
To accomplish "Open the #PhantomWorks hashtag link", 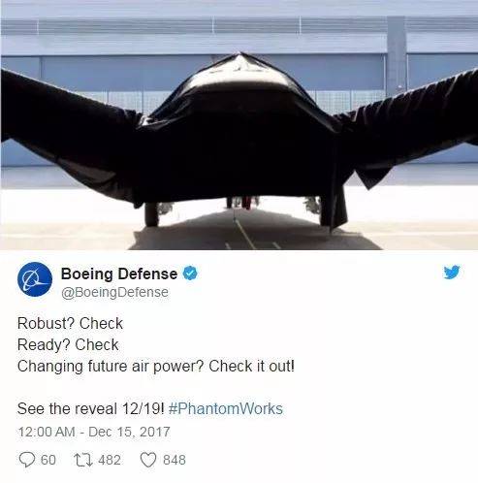I will point(226,408).
